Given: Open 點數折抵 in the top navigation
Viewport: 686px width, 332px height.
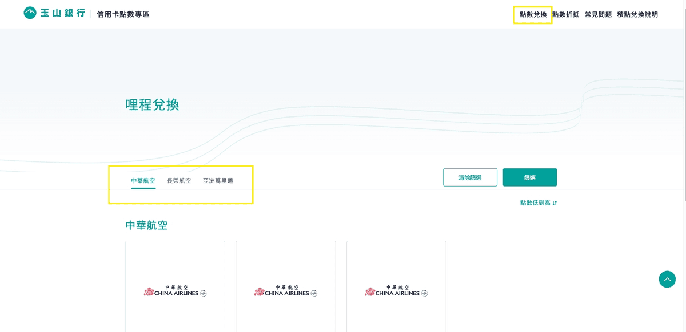Looking at the screenshot, I should click(565, 14).
